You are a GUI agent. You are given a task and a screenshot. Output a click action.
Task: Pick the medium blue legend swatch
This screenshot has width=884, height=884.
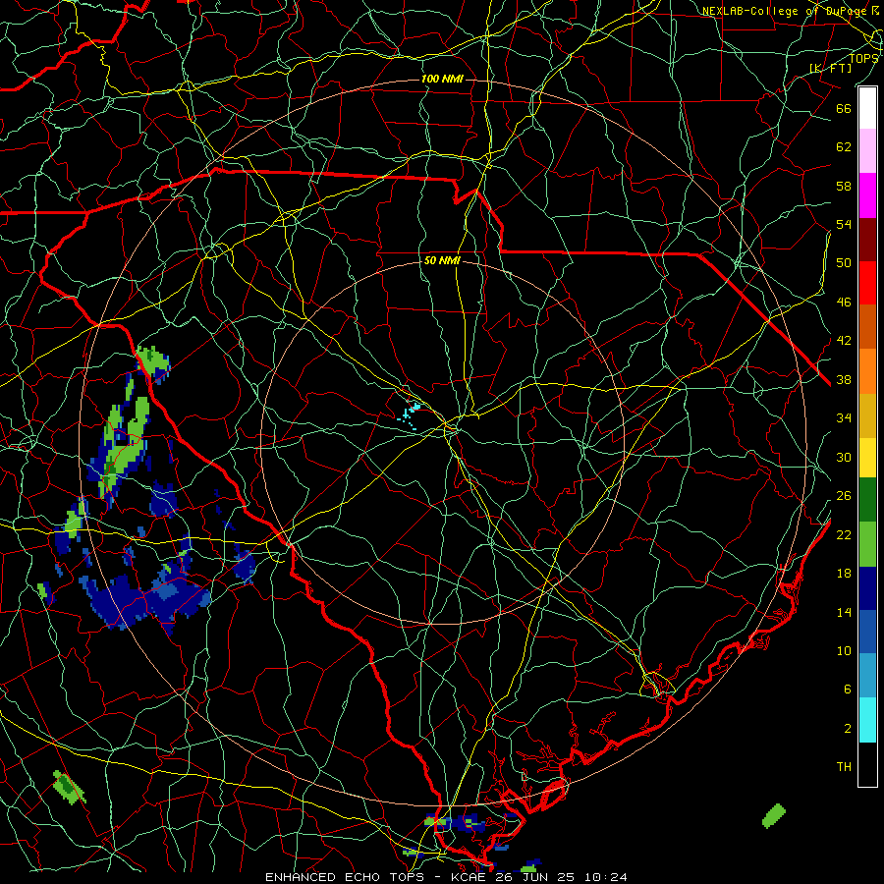pos(867,632)
